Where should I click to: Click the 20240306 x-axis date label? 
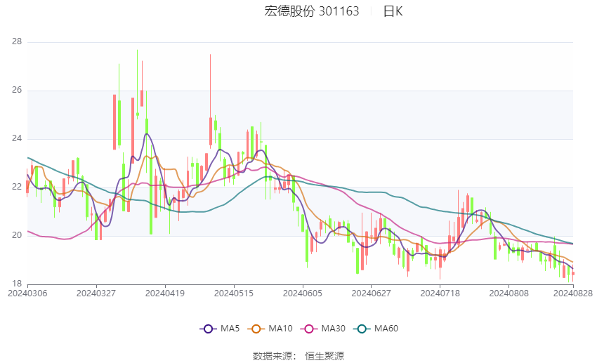pos(27,293)
